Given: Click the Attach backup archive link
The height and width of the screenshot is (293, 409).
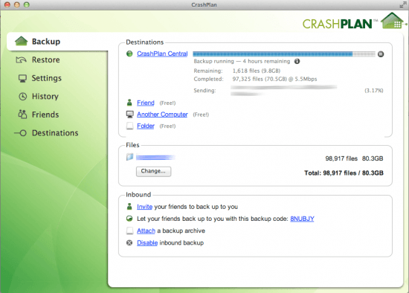Looking at the screenshot, I should pos(146,231).
